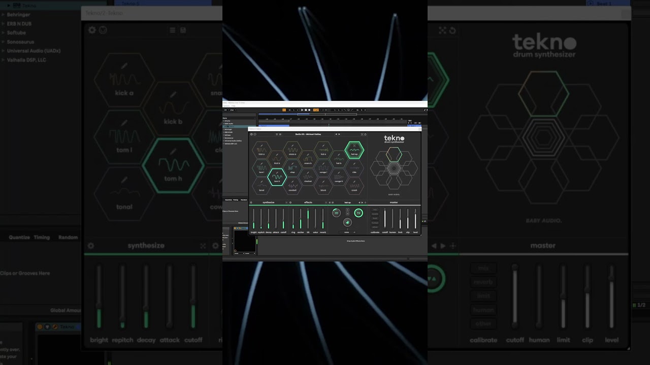Click the pencil edit icon on crash pad
650x365 pixels.
pyautogui.click(x=354, y=181)
